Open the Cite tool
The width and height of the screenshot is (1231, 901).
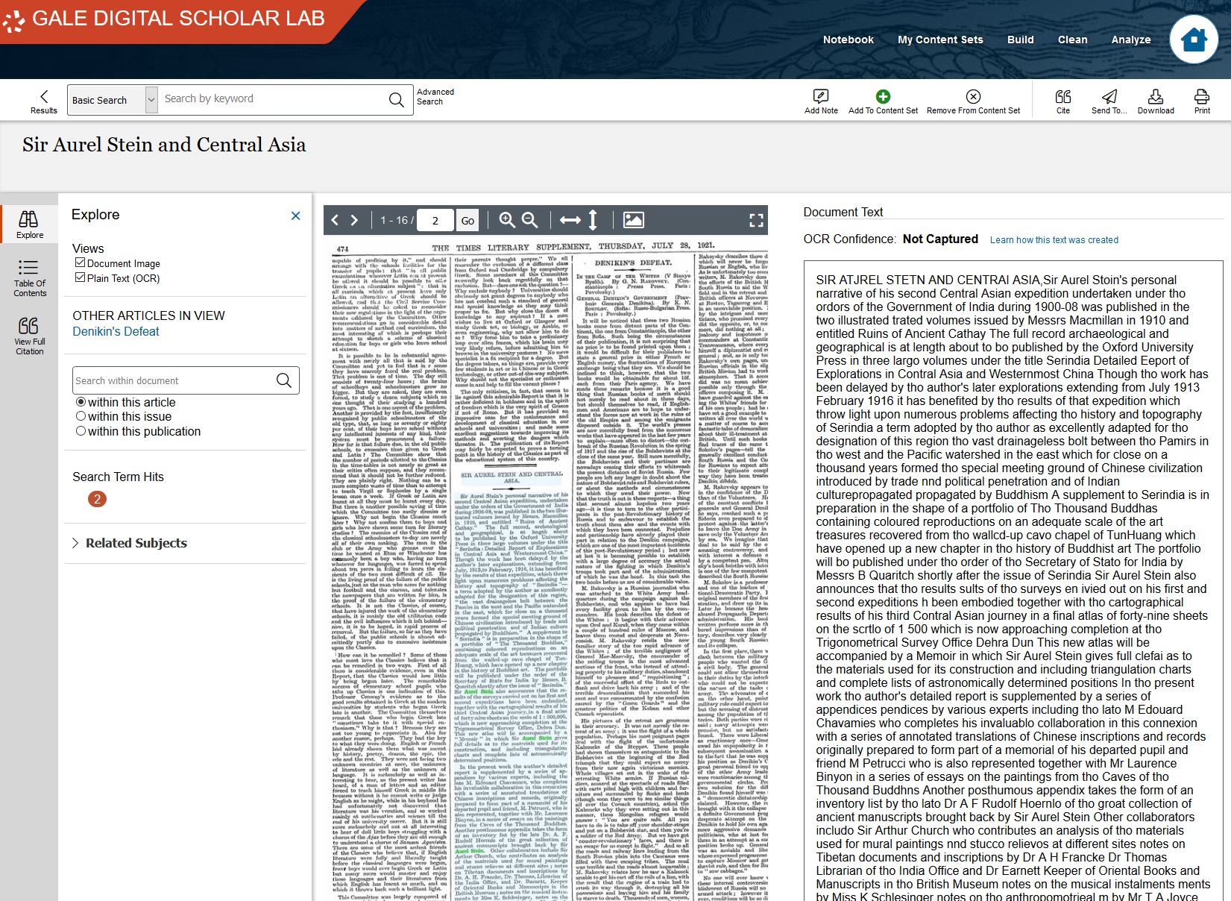click(x=1064, y=100)
